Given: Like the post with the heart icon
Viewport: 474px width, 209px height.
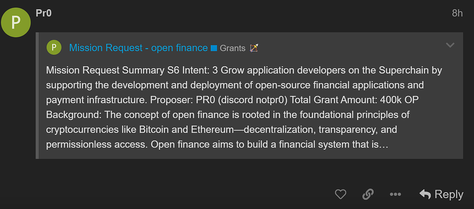Looking at the screenshot, I should [x=340, y=194].
